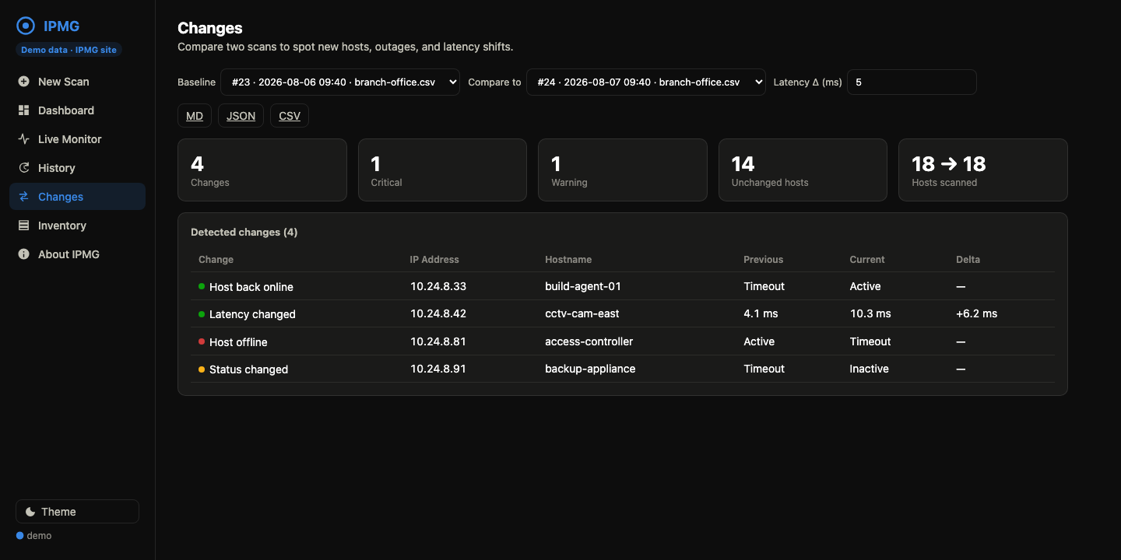Toggle the Theme button
Image resolution: width=1121 pixels, height=560 pixels.
(x=77, y=512)
